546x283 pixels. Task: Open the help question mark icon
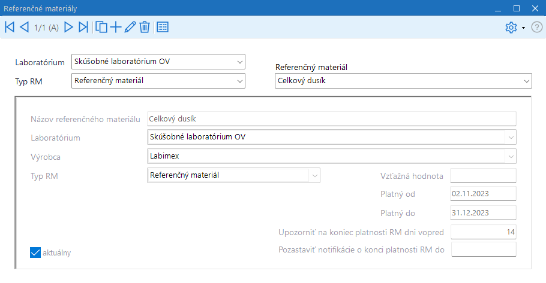pos(537,28)
